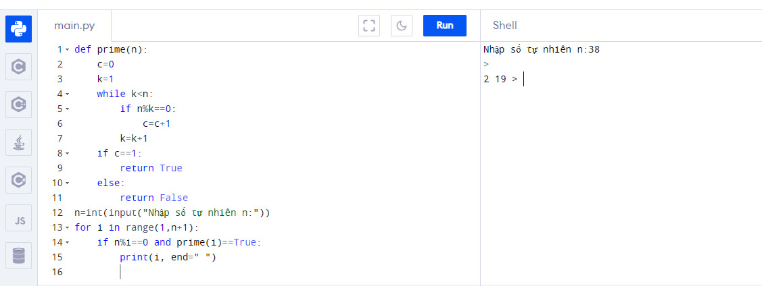Fold the if c==1 block on line 8
This screenshot has height=286, width=762.
67,154
